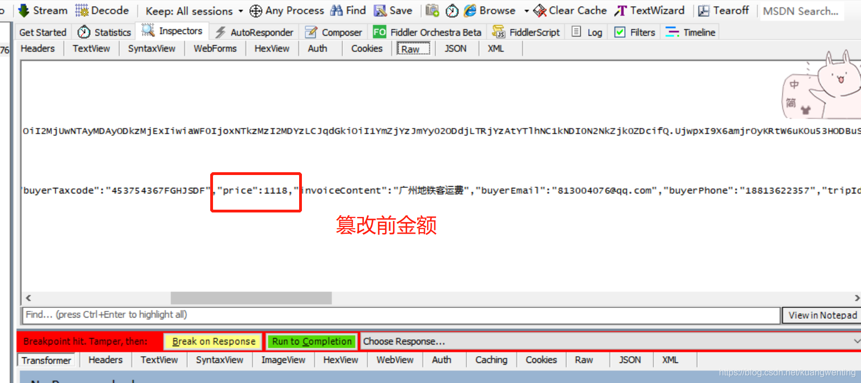This screenshot has width=861, height=383.
Task: Click the price 1118 value in raw body
Action: pyautogui.click(x=275, y=191)
